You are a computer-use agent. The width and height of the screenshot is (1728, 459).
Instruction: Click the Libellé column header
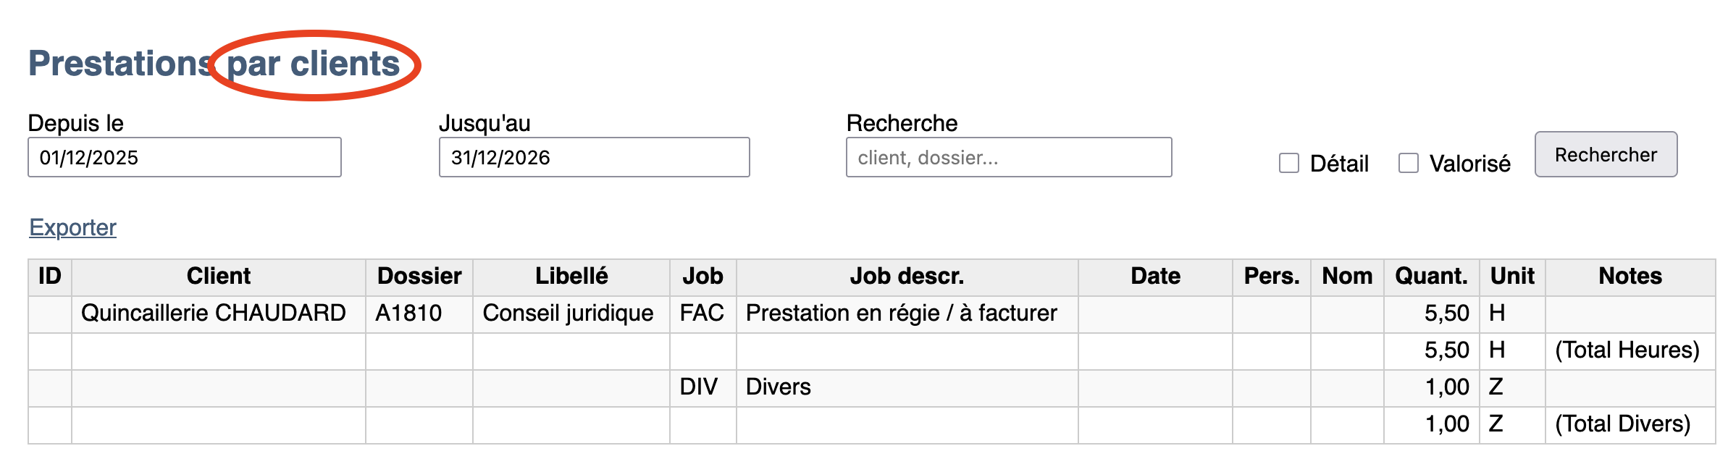[571, 277]
